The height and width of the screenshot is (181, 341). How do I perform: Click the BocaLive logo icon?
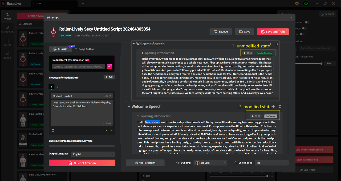pyautogui.click(x=3, y=3)
